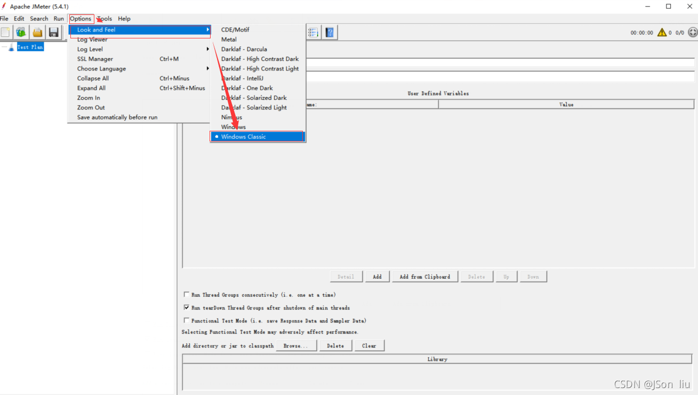Open the Edit menu

19,19
